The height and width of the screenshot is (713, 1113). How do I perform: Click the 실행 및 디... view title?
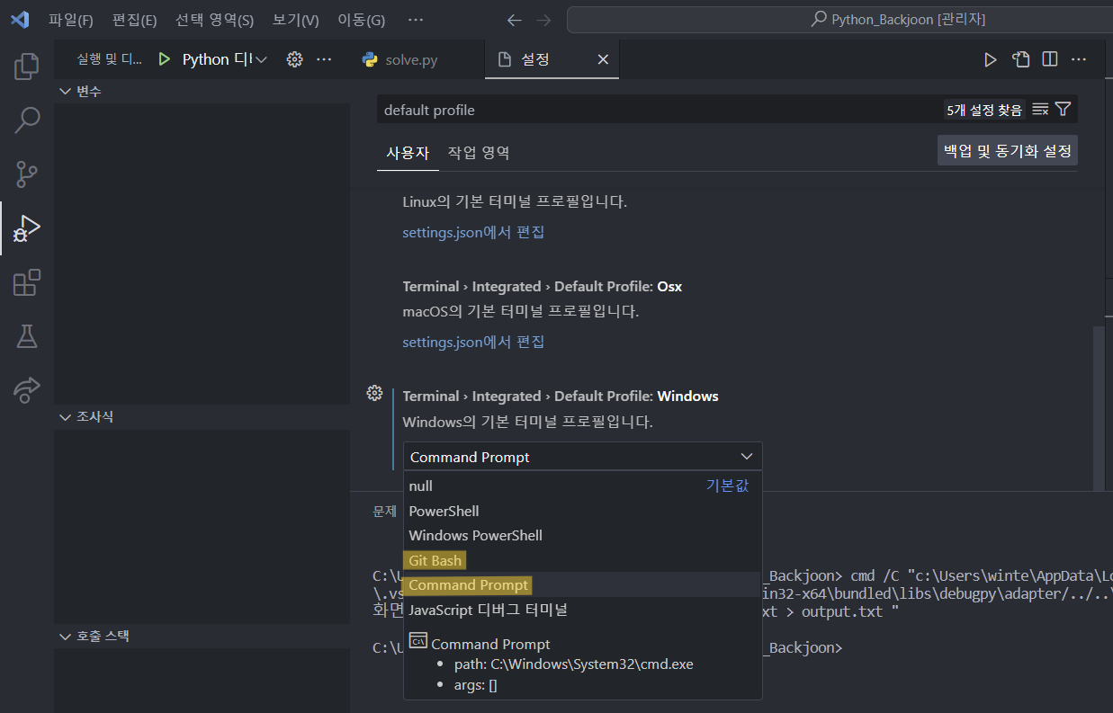pyautogui.click(x=110, y=59)
